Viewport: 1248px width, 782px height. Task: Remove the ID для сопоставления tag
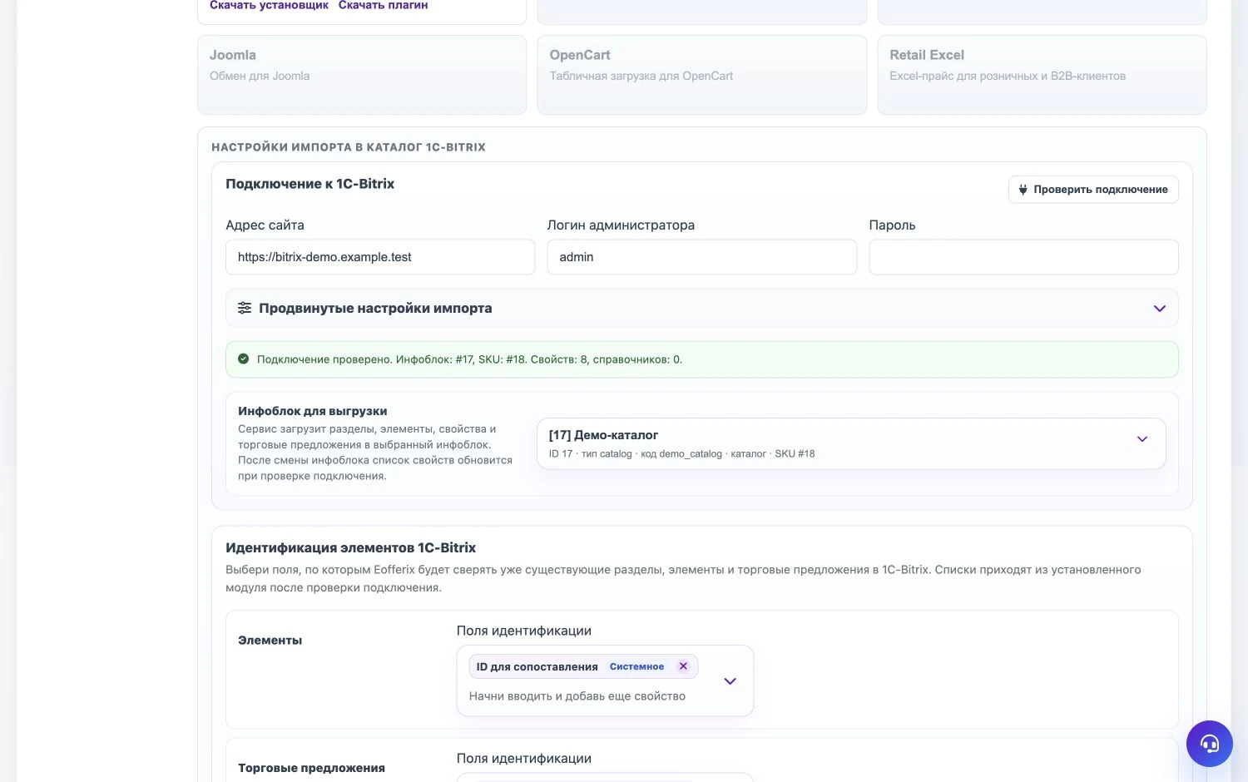[x=683, y=666]
